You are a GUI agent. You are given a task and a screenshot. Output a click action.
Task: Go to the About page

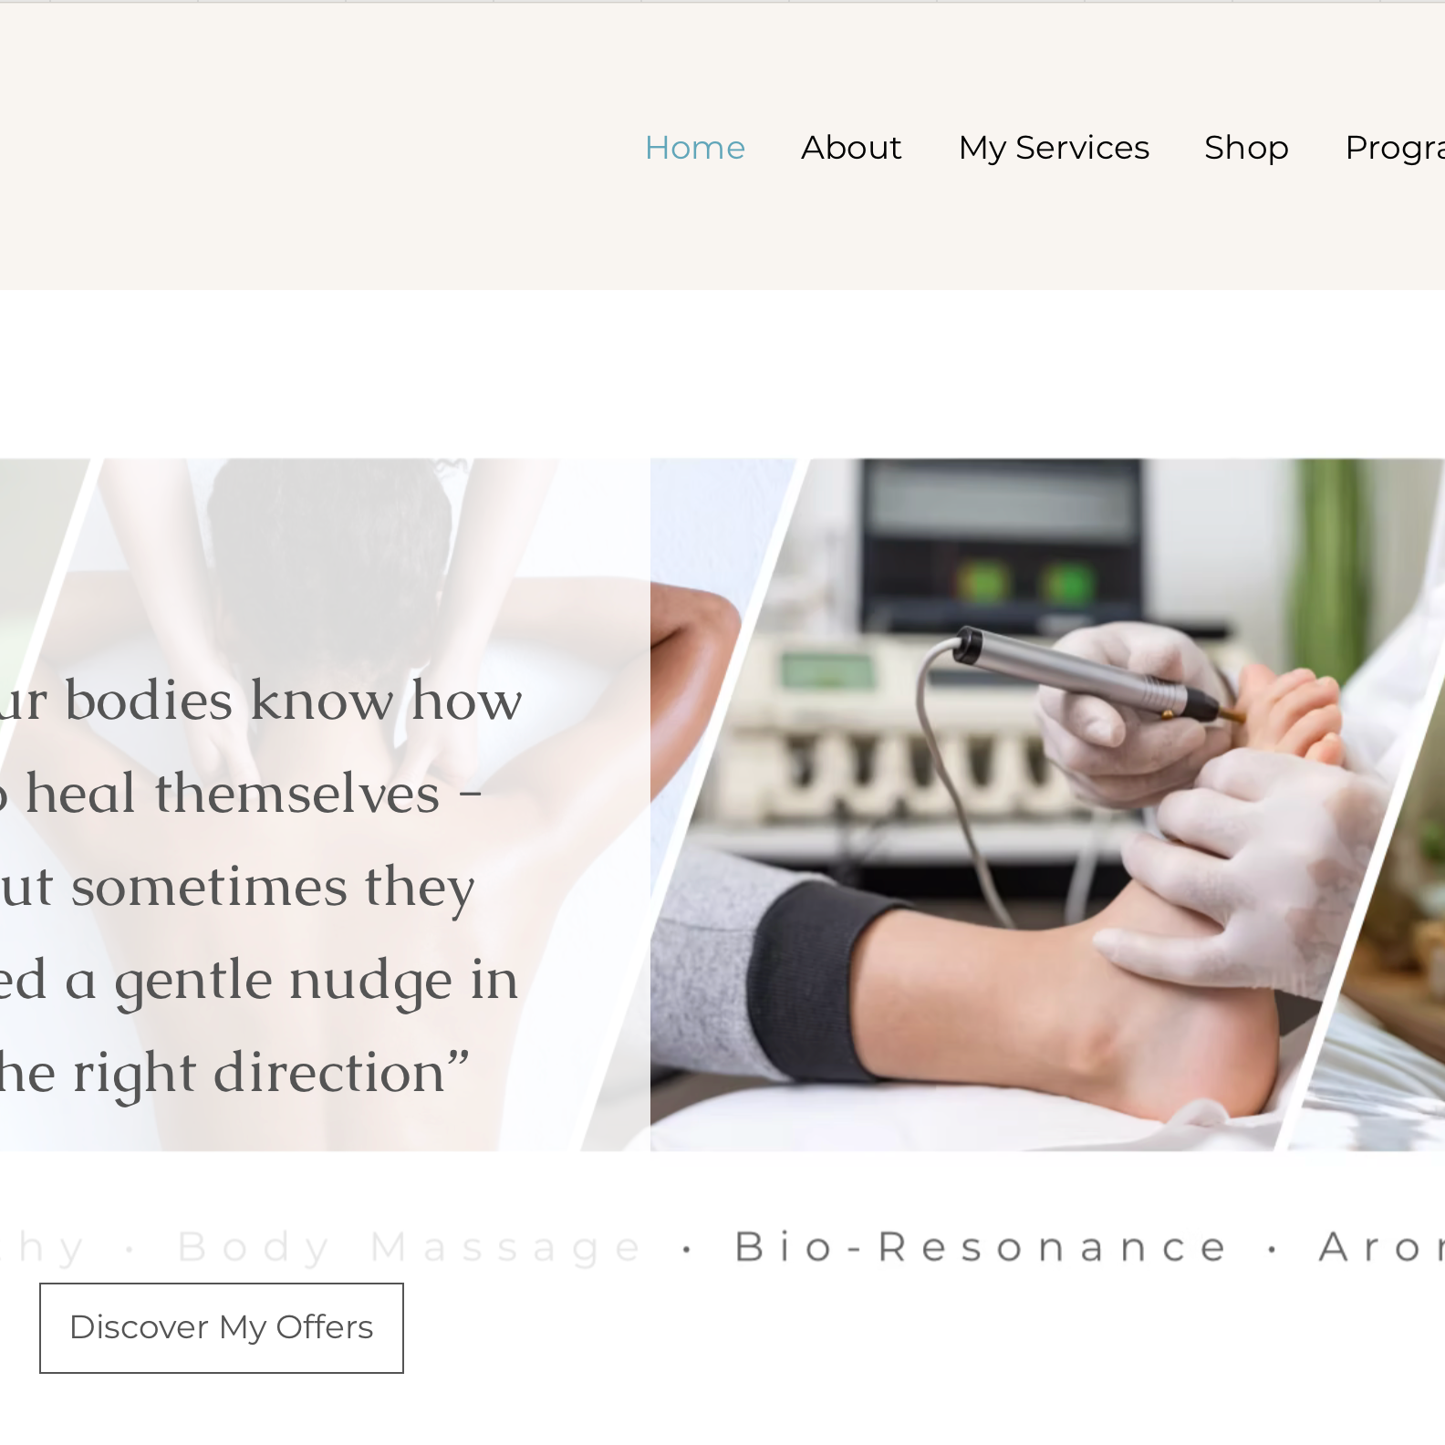pos(851,148)
